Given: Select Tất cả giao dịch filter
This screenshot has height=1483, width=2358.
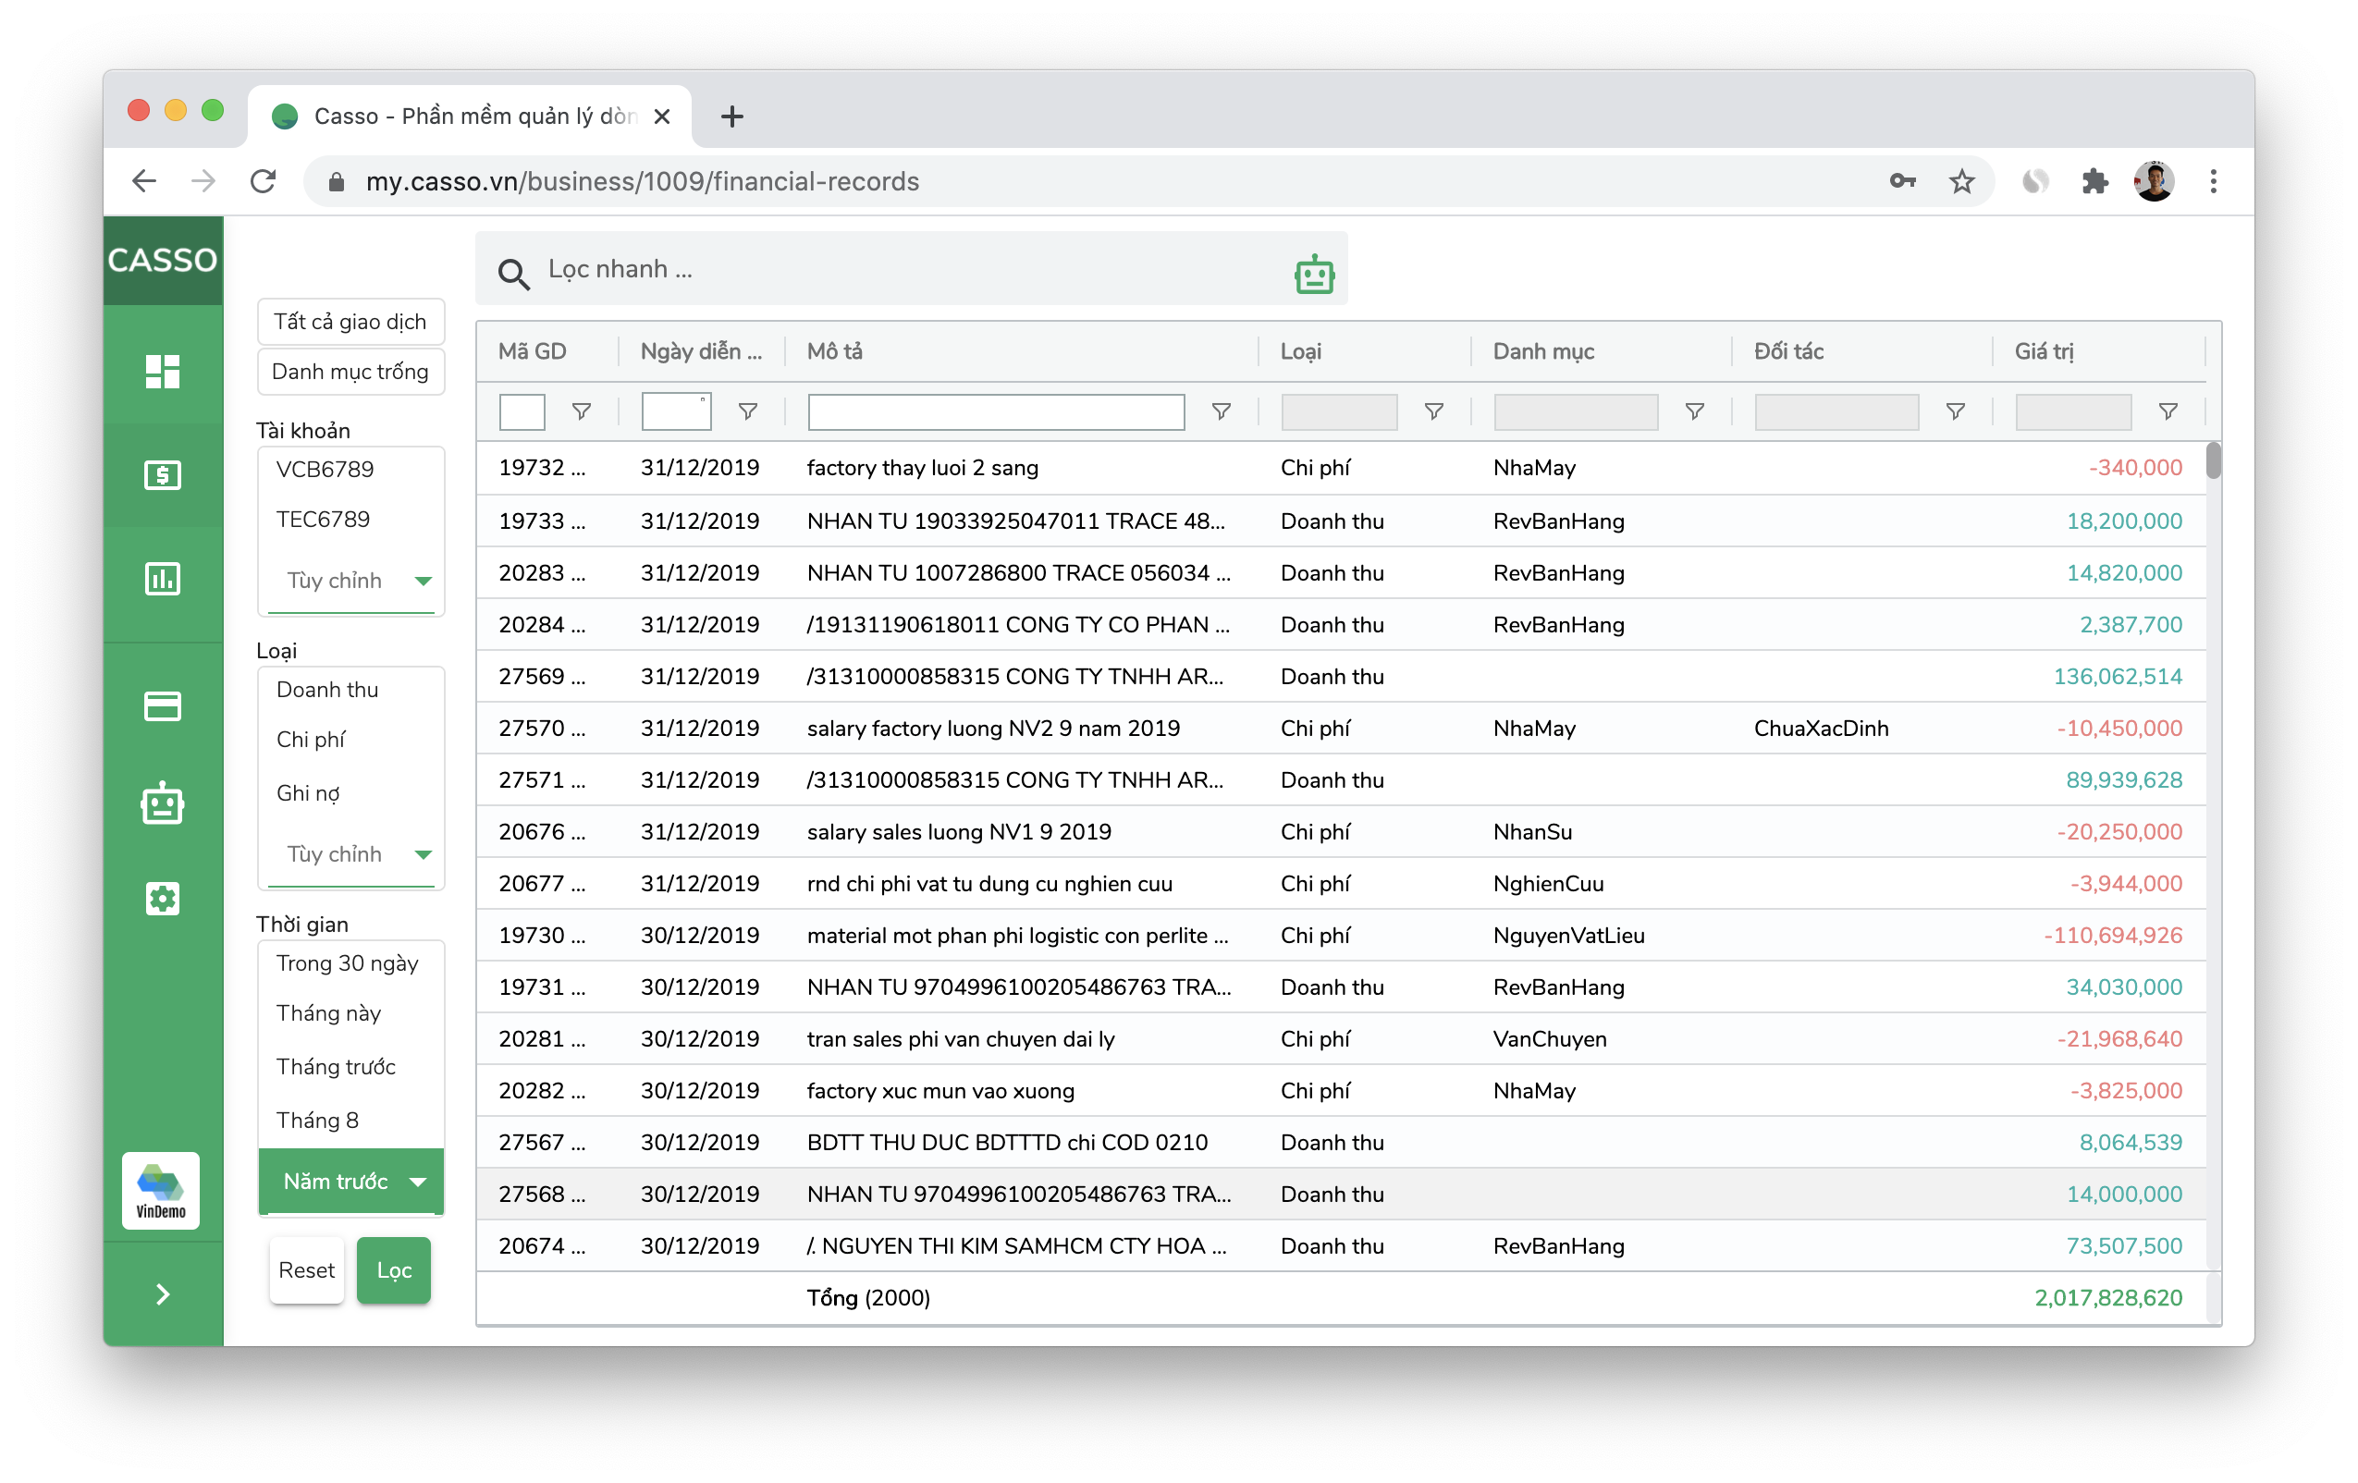Looking at the screenshot, I should tap(350, 321).
